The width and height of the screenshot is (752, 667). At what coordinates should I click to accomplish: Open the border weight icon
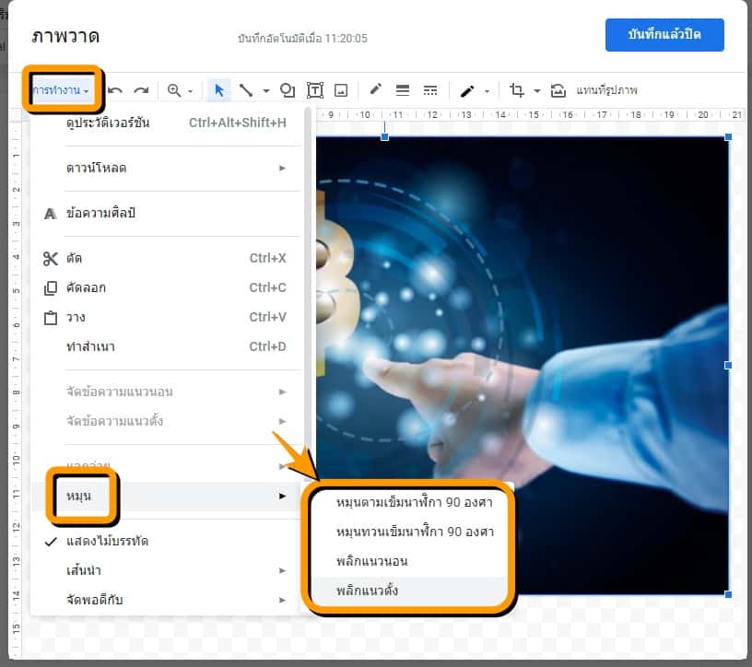pyautogui.click(x=403, y=90)
